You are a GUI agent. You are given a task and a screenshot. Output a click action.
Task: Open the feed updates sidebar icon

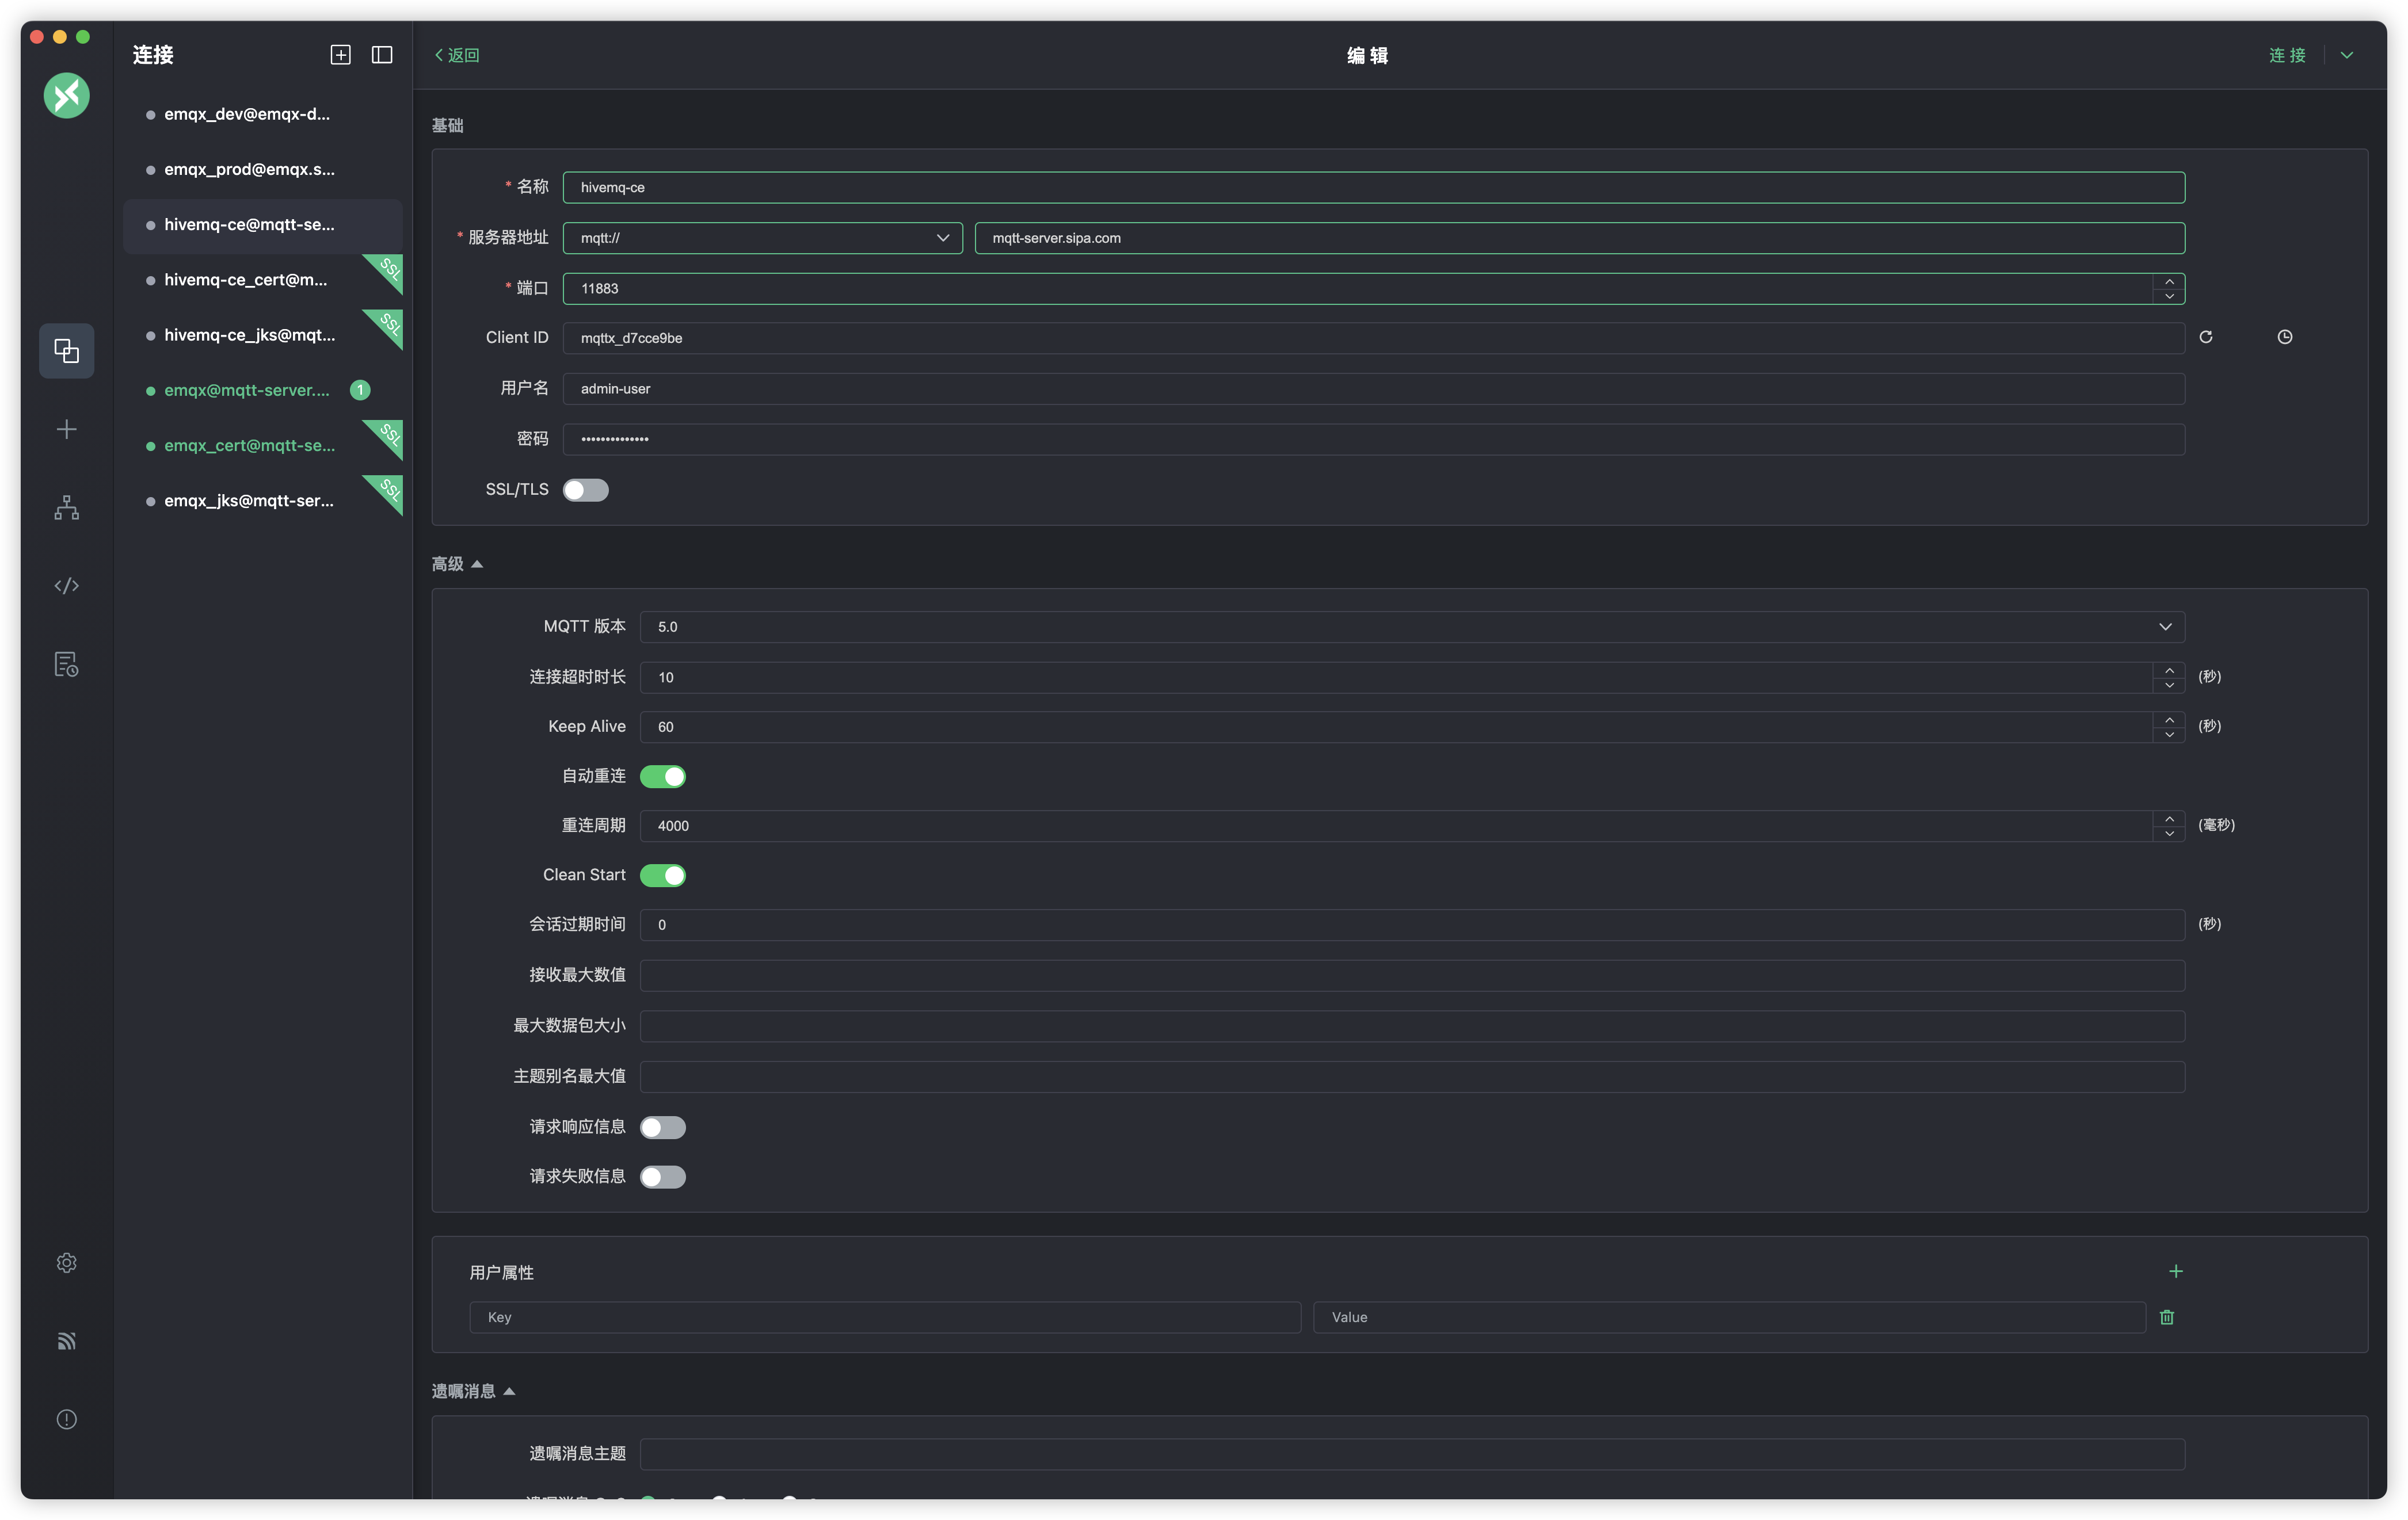tap(66, 1341)
